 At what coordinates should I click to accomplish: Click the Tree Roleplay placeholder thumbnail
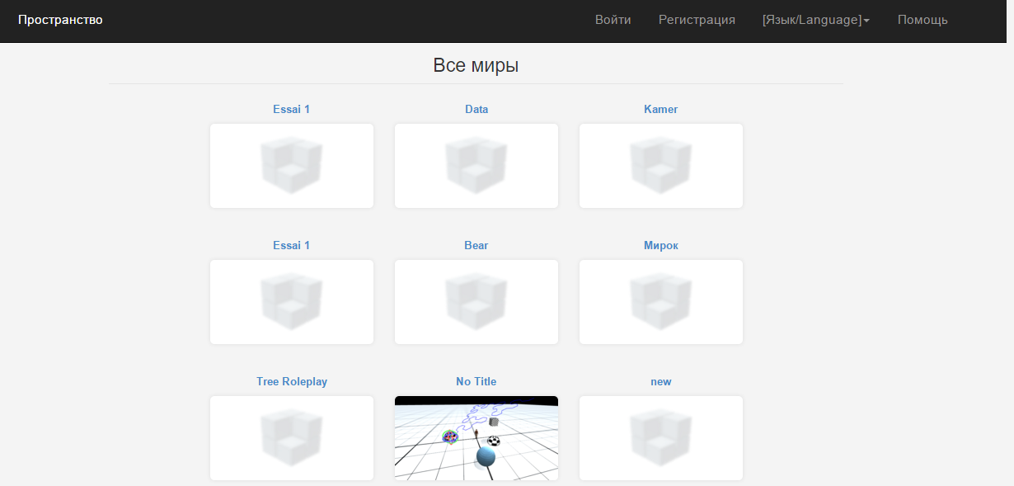tap(292, 438)
